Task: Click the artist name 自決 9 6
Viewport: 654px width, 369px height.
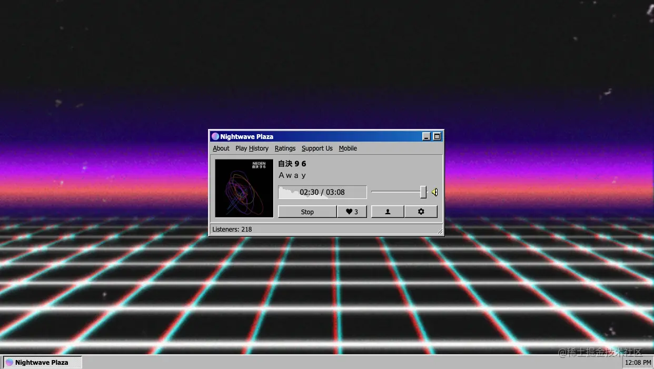Action: (292, 164)
